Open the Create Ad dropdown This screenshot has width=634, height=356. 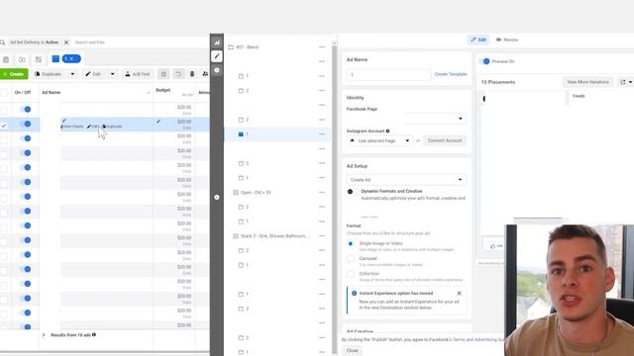(x=406, y=180)
